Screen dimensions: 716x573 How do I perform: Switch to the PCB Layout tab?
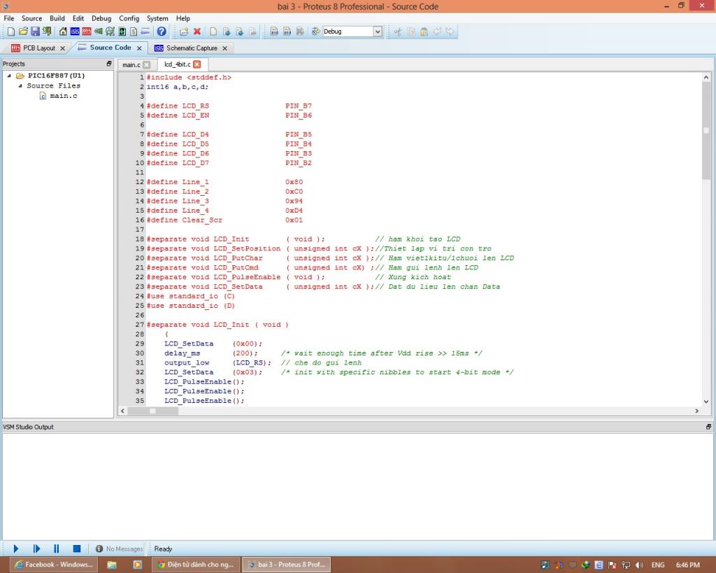(39, 48)
